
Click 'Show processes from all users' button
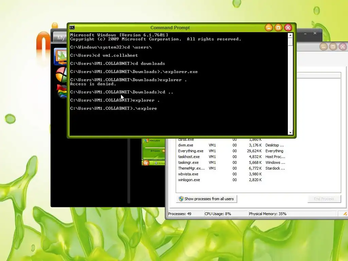pos(207,199)
